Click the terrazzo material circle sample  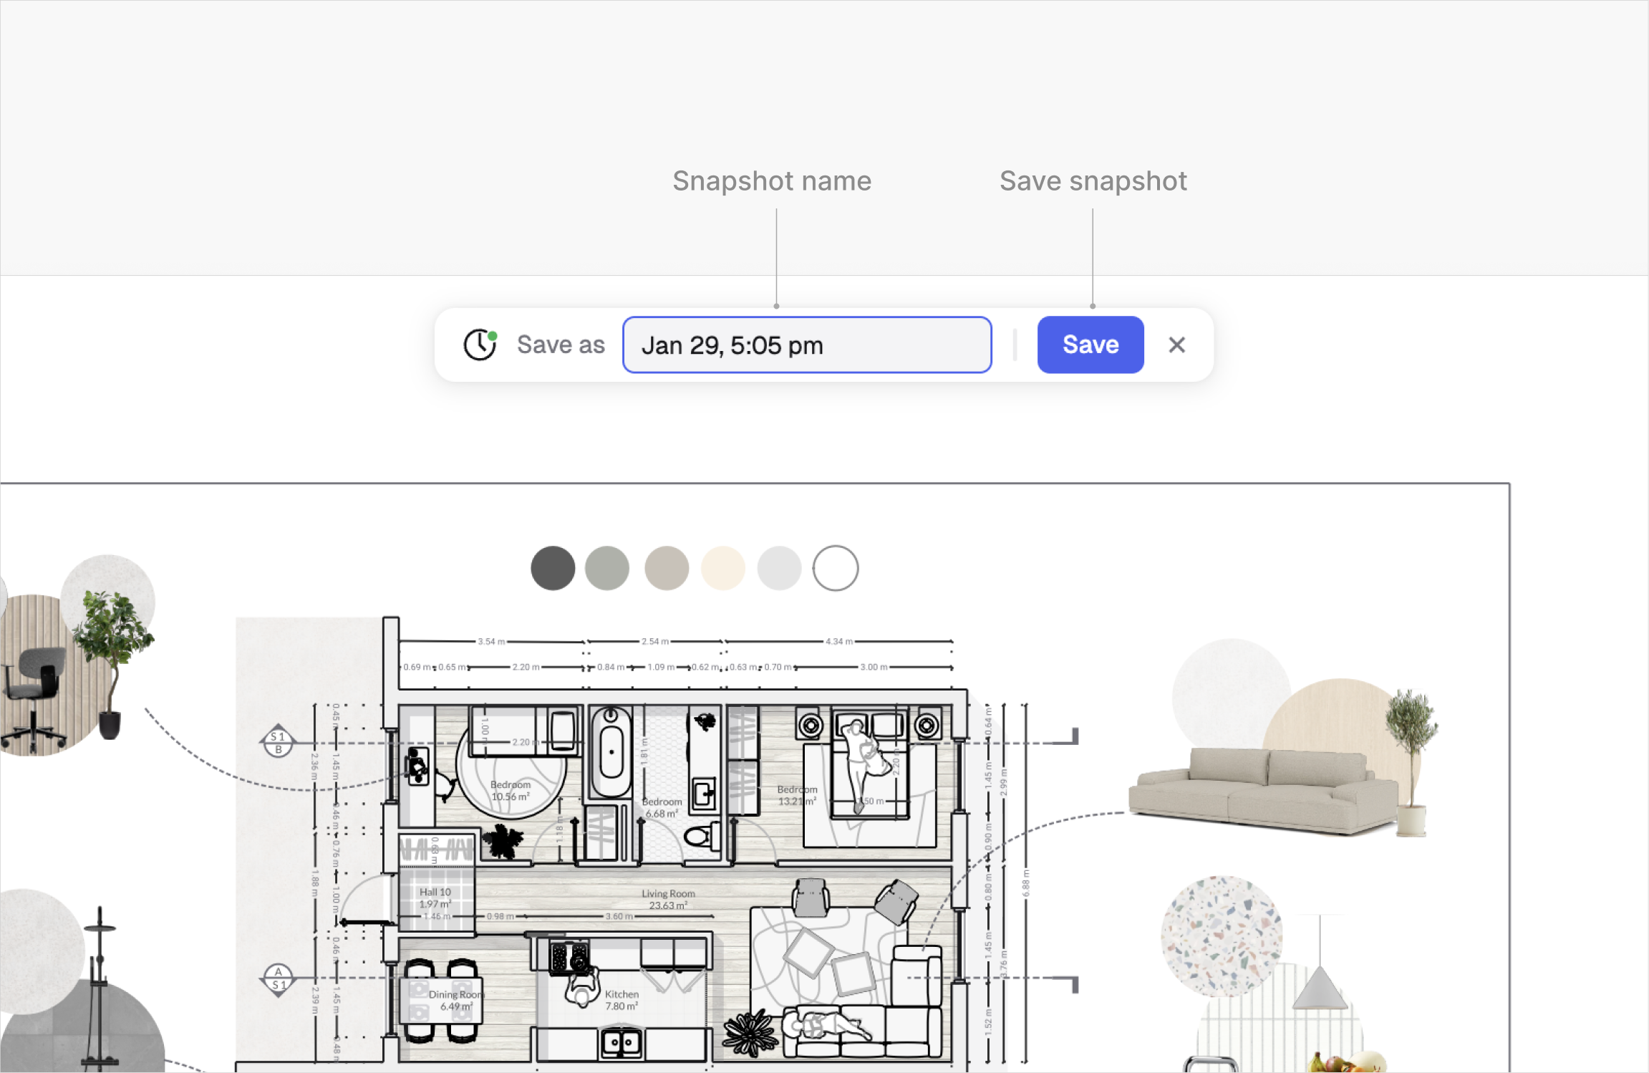[1221, 935]
